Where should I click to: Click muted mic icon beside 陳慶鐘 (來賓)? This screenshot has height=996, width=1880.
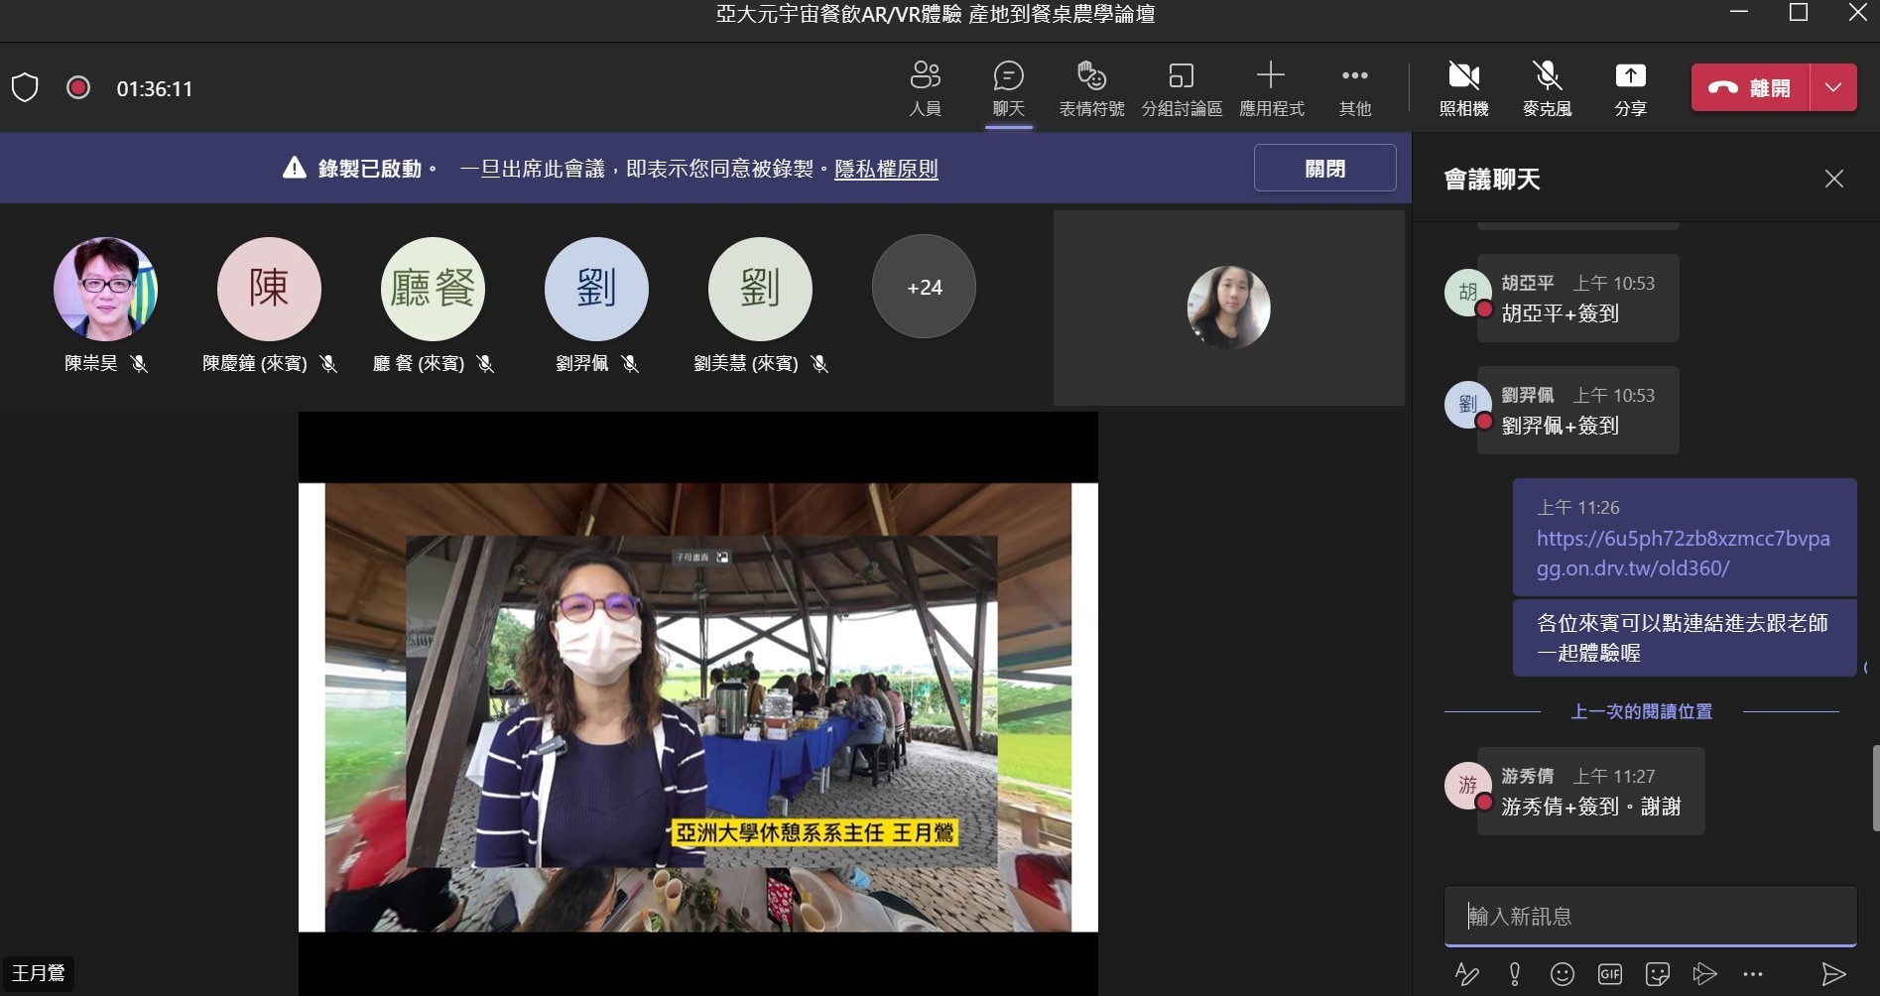[328, 364]
